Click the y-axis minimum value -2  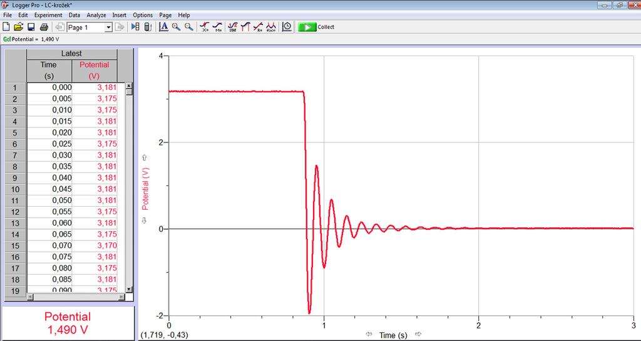pos(158,315)
